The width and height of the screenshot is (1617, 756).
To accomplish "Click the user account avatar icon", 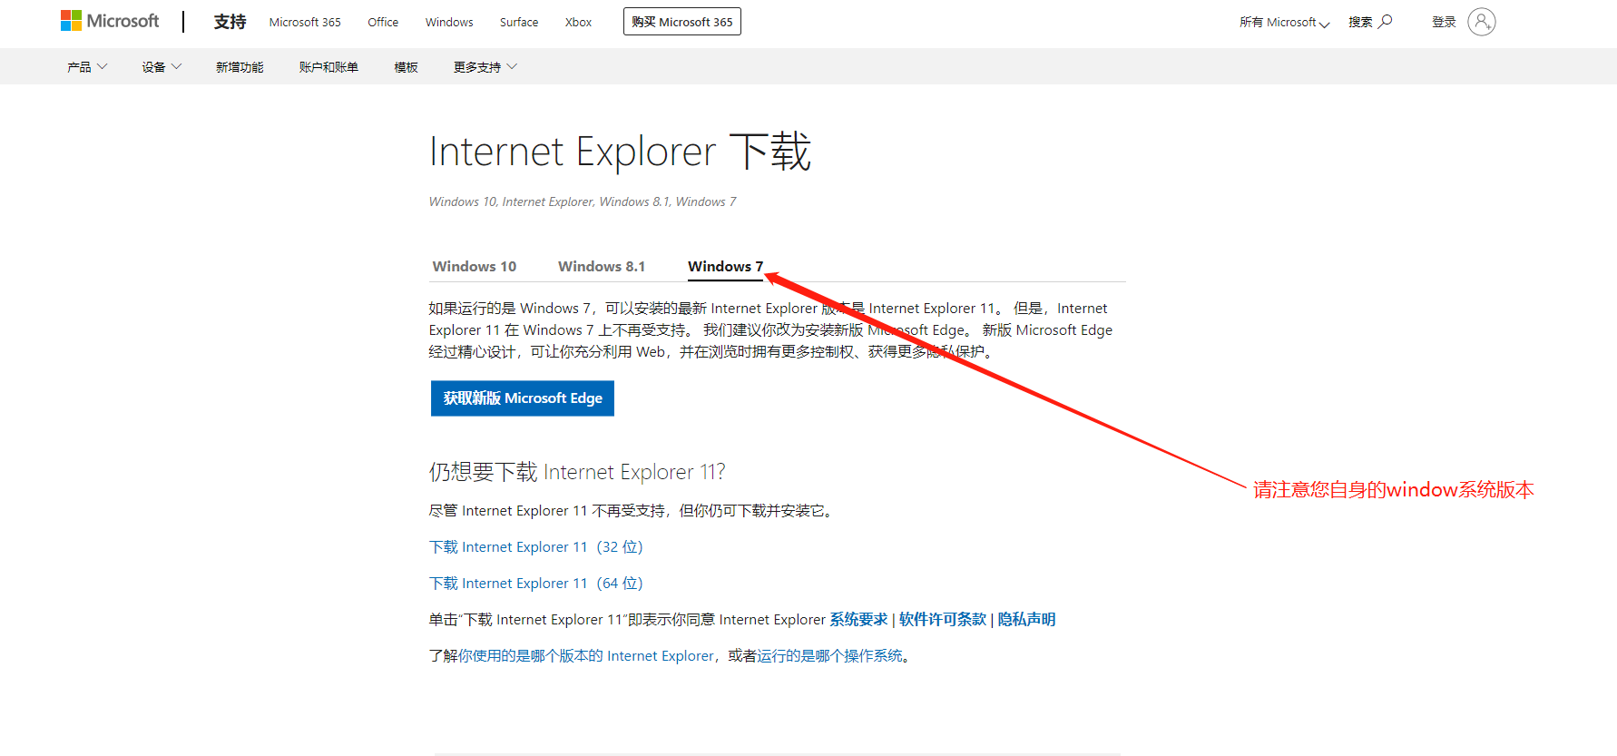I will click(1481, 22).
